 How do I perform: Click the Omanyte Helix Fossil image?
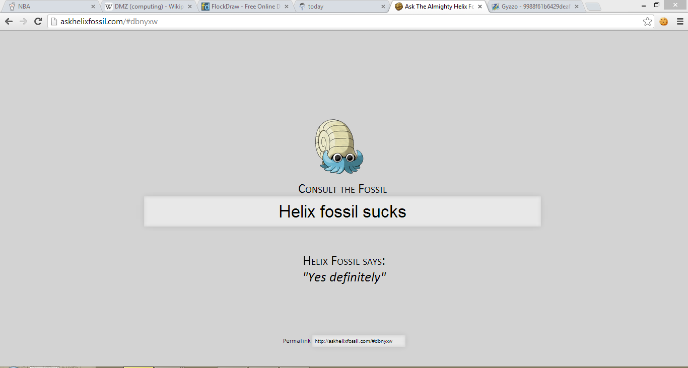(x=339, y=146)
